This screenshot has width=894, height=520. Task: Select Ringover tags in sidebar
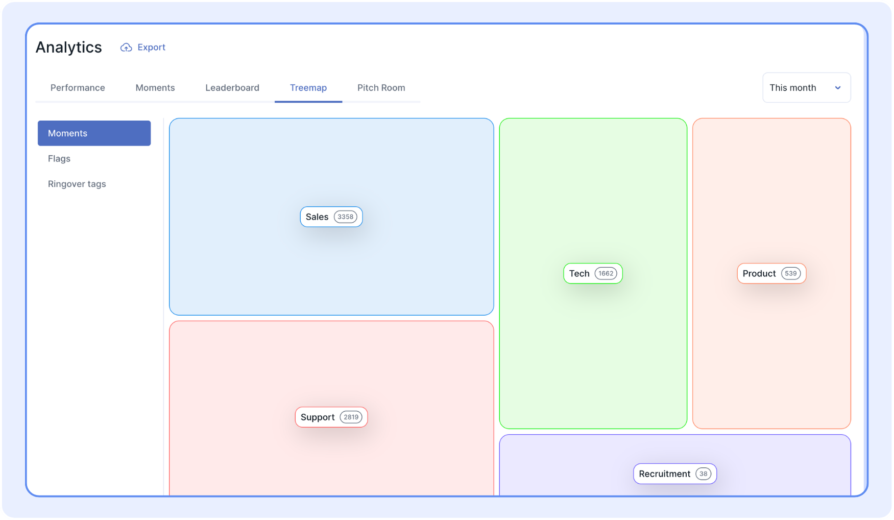(77, 184)
